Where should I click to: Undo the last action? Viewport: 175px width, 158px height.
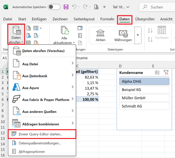pos(74,7)
